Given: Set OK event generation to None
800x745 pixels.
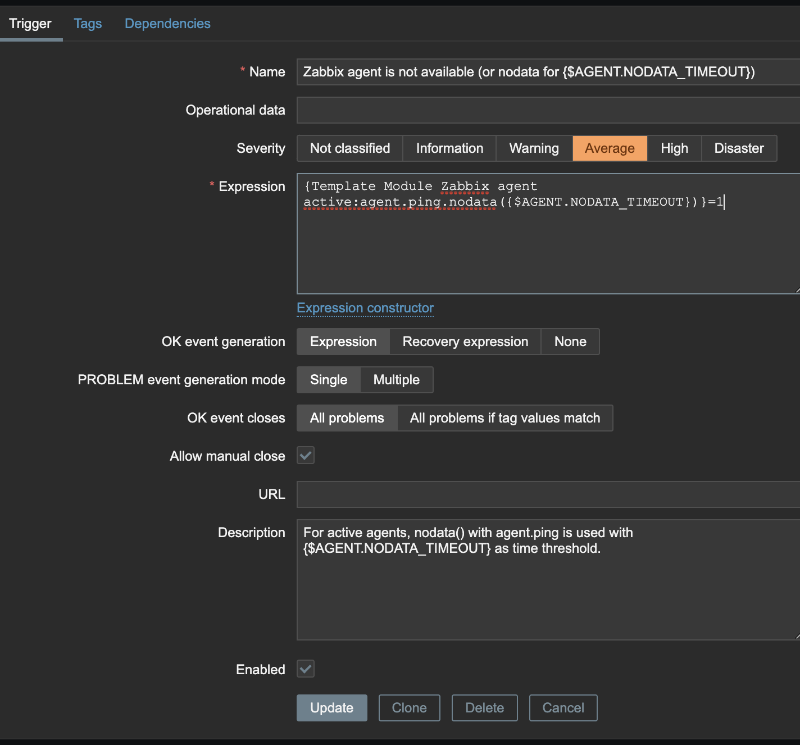Looking at the screenshot, I should [570, 342].
